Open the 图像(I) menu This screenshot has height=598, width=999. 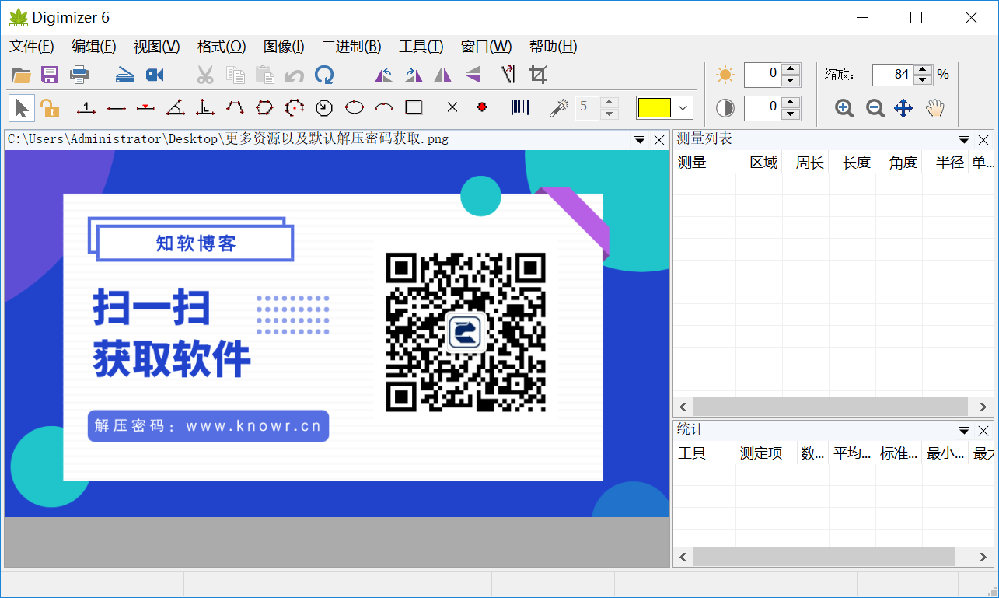pos(285,47)
